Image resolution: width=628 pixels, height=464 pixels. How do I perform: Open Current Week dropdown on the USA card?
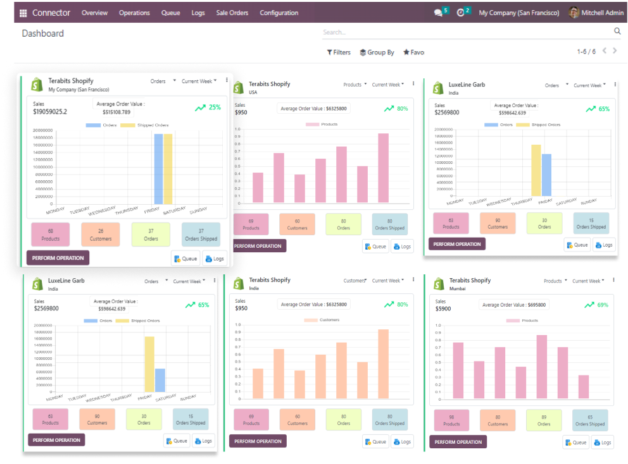pos(387,85)
